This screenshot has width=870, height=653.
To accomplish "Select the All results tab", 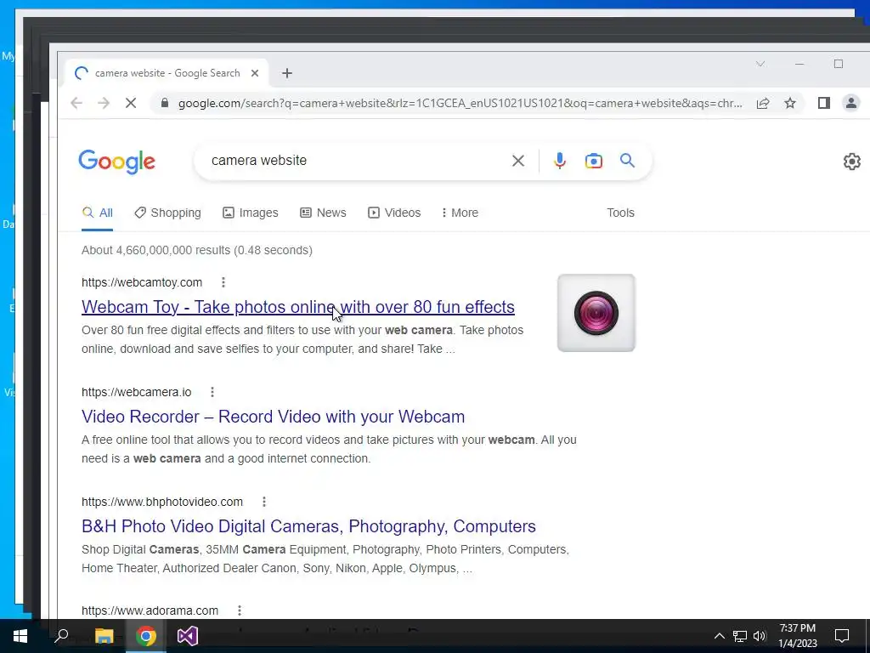I will [97, 213].
